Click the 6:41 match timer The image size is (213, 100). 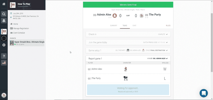coord(128,16)
